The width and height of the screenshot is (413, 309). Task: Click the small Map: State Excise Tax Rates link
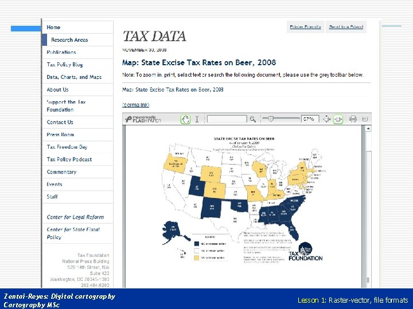[173, 90]
